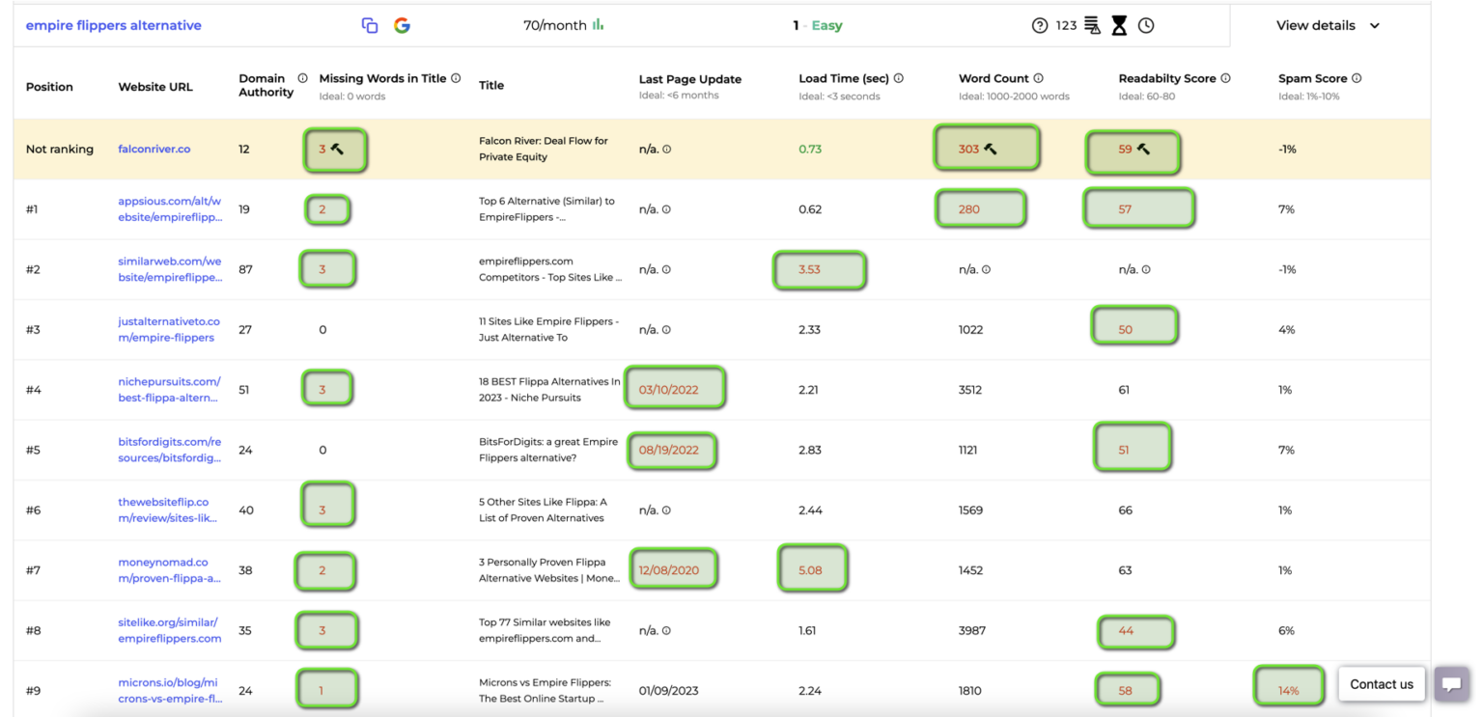Open the Google search icon

coord(402,24)
